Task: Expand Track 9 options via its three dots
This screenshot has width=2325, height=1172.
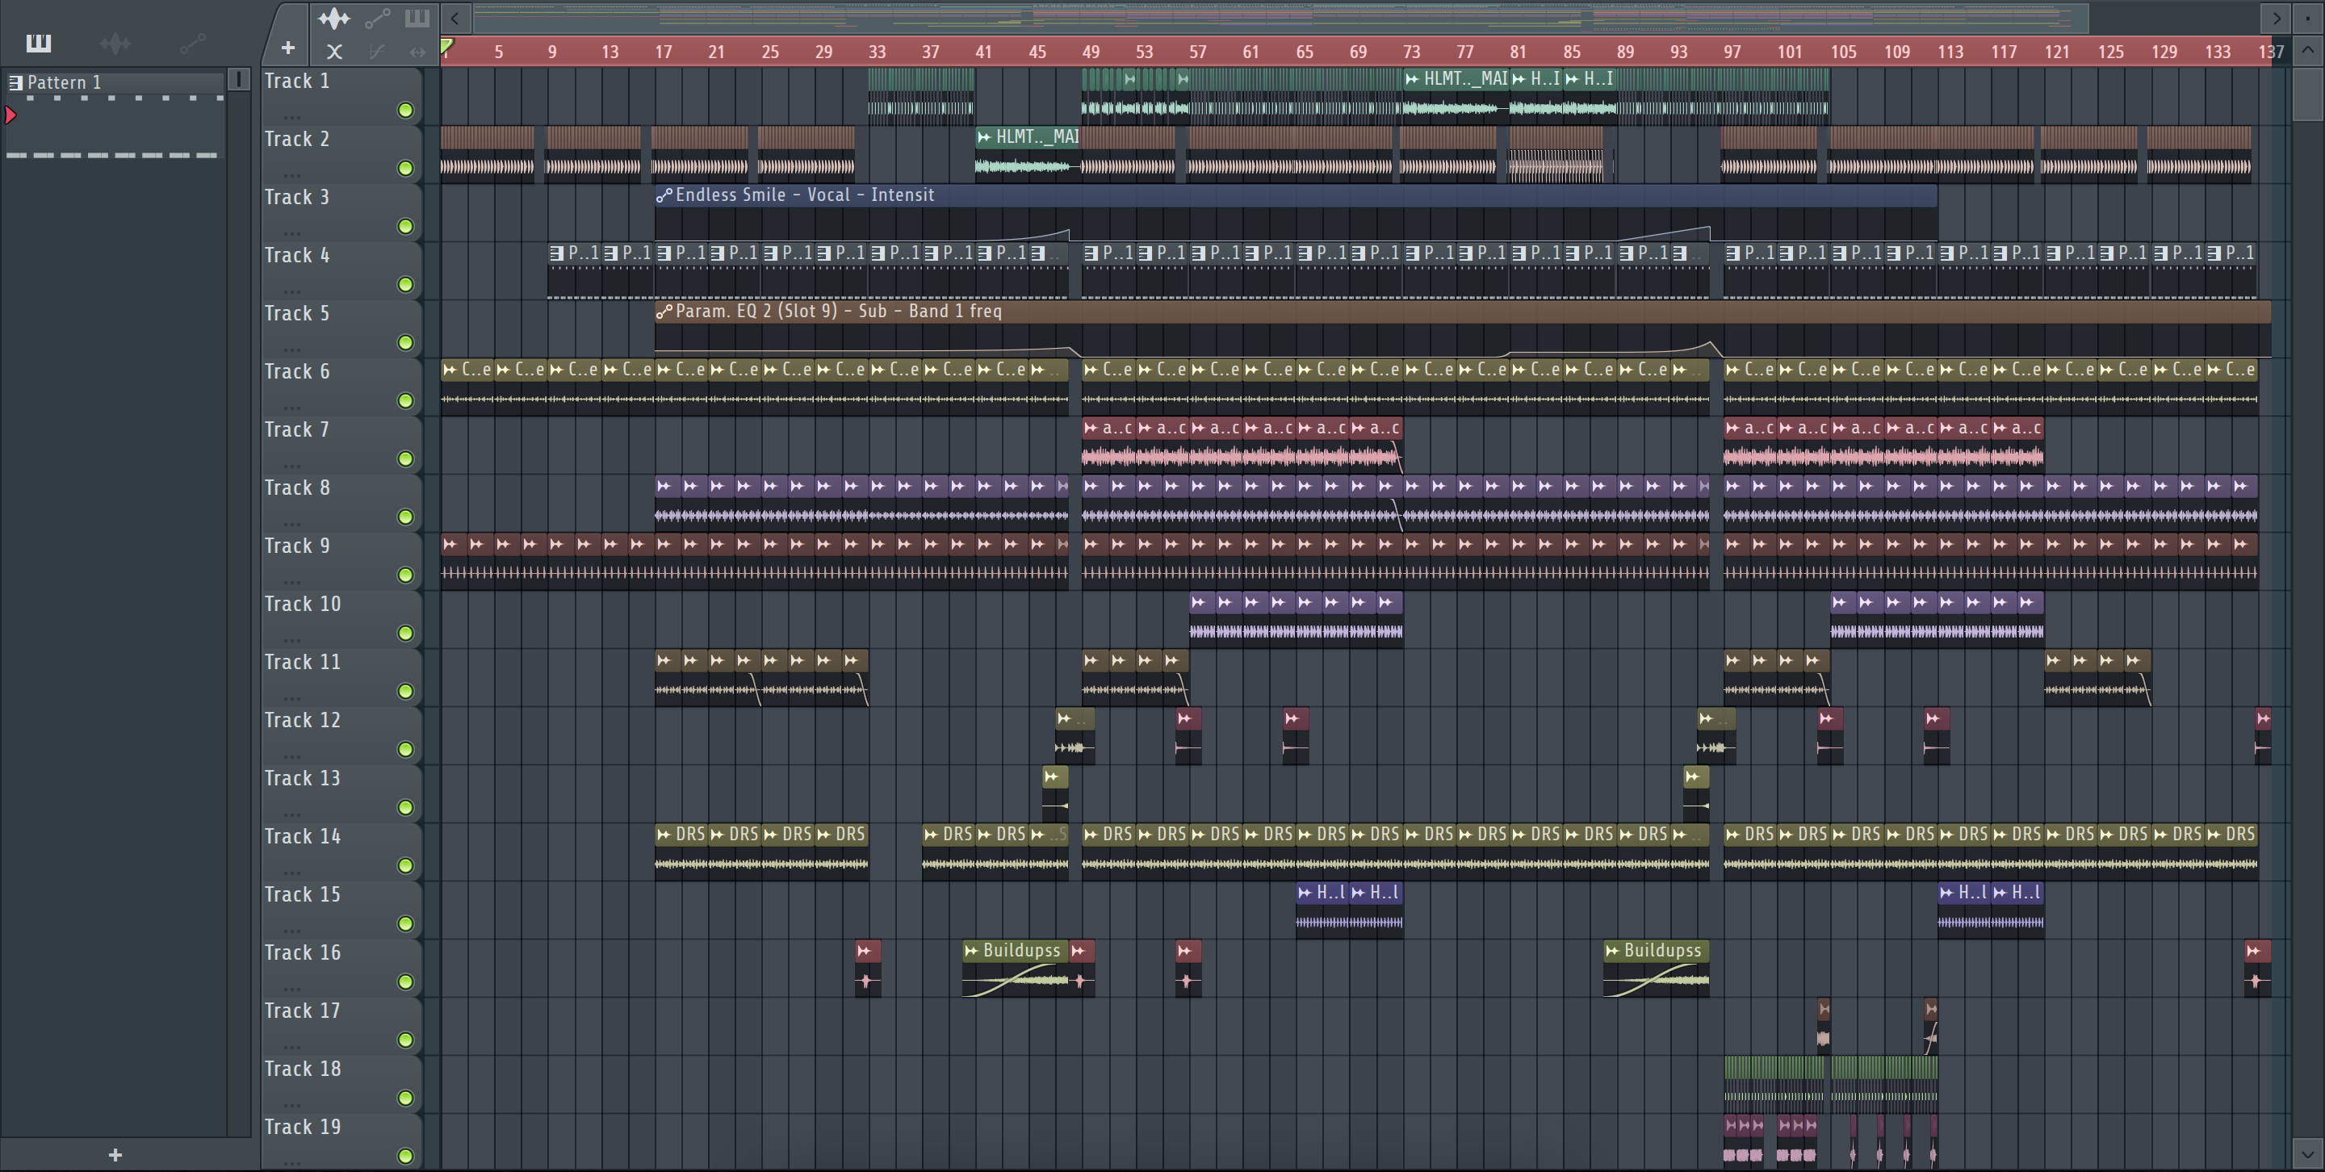Action: click(291, 582)
